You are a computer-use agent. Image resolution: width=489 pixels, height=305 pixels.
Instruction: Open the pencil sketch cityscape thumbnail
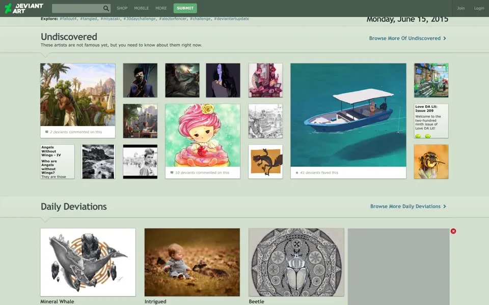265,121
